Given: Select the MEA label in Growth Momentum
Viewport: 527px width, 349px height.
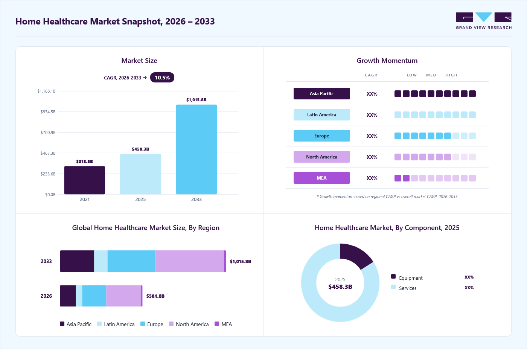Looking at the screenshot, I should 322,178.
